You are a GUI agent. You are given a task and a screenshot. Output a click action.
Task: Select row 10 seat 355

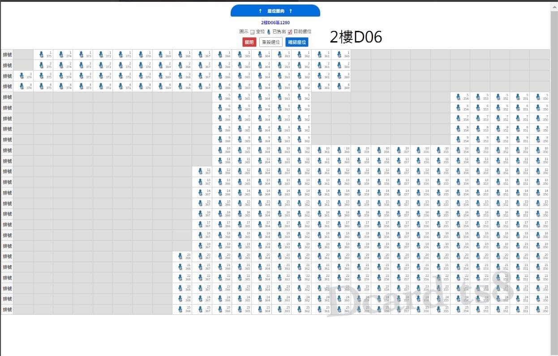coord(440,150)
